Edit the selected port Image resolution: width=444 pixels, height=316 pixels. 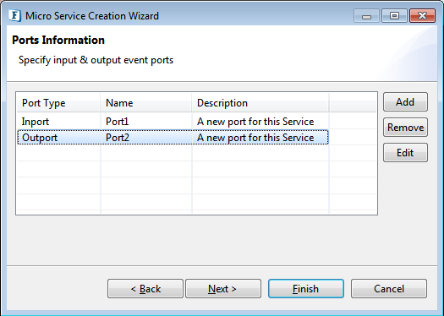(405, 153)
